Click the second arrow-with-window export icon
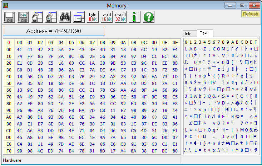This screenshot has height=166, width=262. [51, 17]
